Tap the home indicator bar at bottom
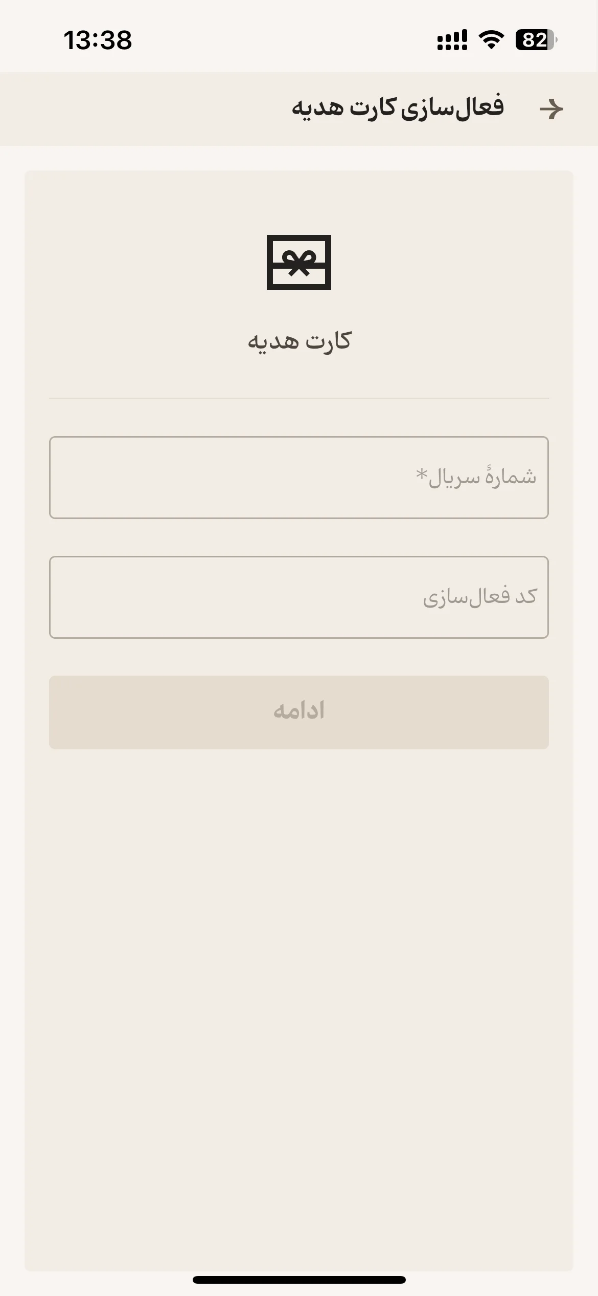 299,1280
